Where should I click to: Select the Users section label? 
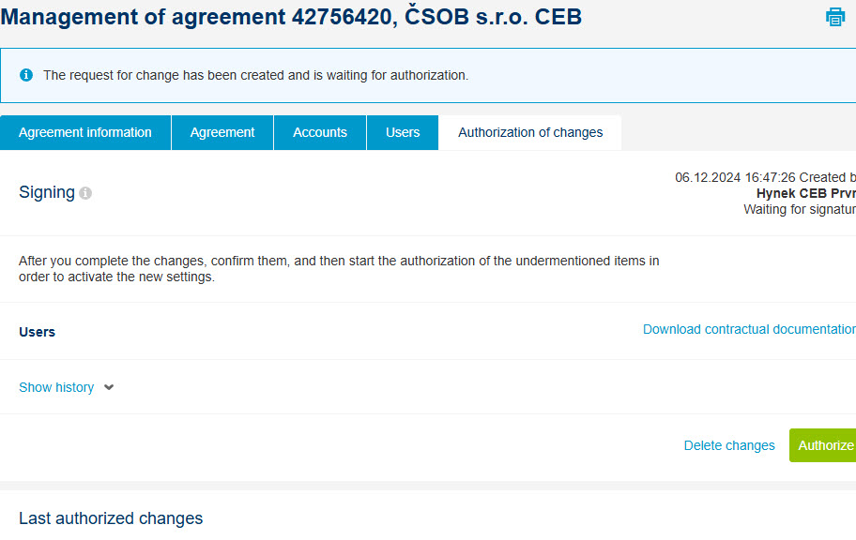click(38, 332)
